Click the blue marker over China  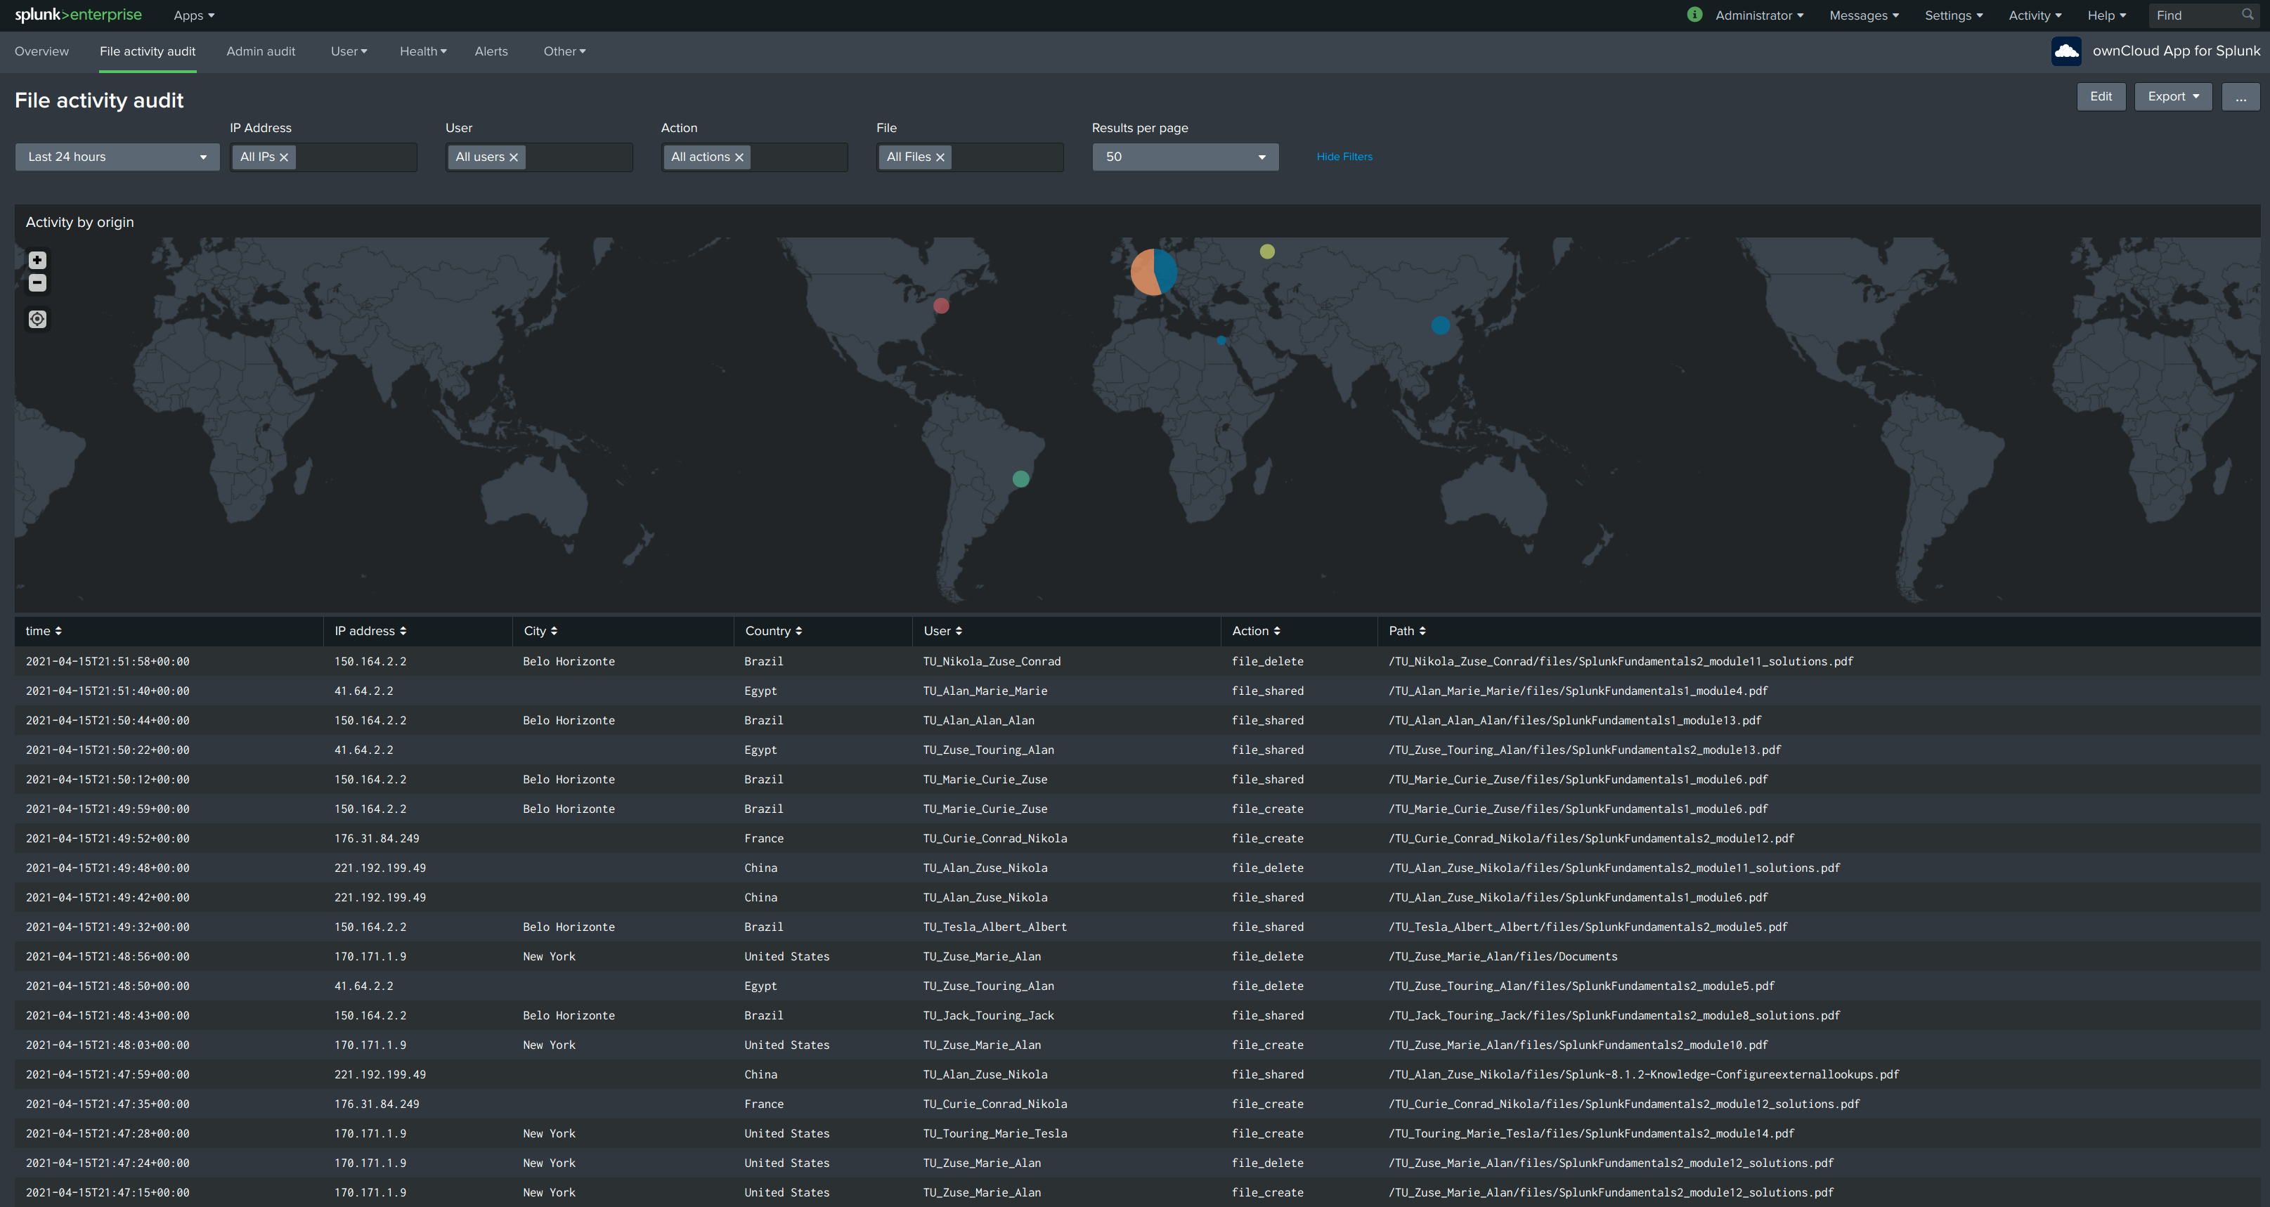[1441, 326]
